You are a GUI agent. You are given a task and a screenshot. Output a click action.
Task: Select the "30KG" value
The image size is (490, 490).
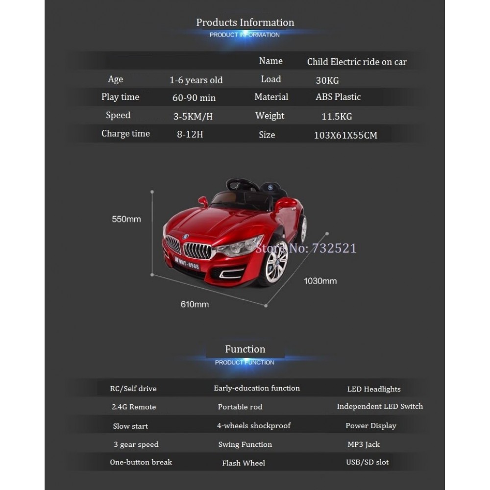327,80
